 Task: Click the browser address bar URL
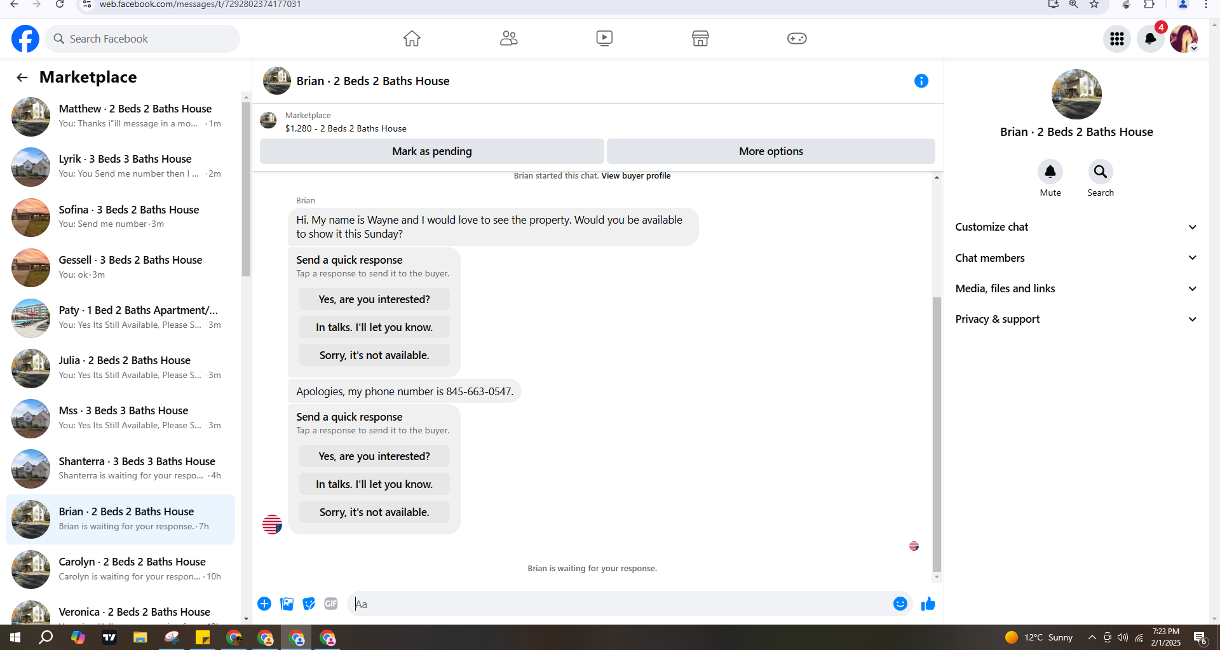200,4
